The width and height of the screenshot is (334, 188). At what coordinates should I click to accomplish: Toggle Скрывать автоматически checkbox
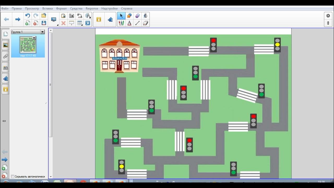click(x=13, y=177)
